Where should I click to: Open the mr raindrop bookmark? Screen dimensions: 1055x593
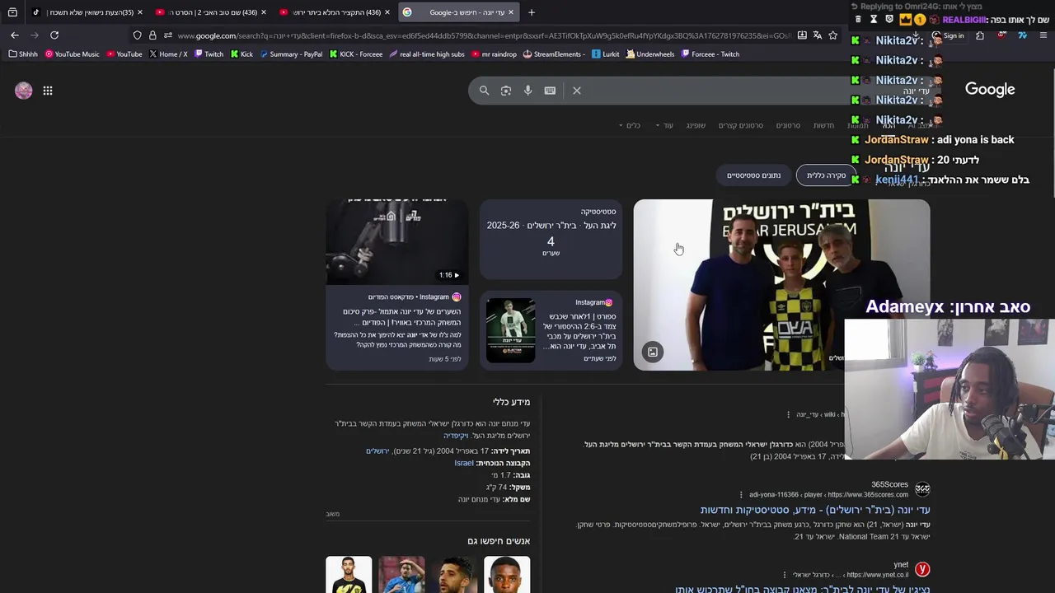(494, 54)
